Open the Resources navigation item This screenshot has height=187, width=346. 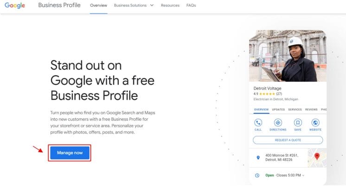click(x=170, y=5)
